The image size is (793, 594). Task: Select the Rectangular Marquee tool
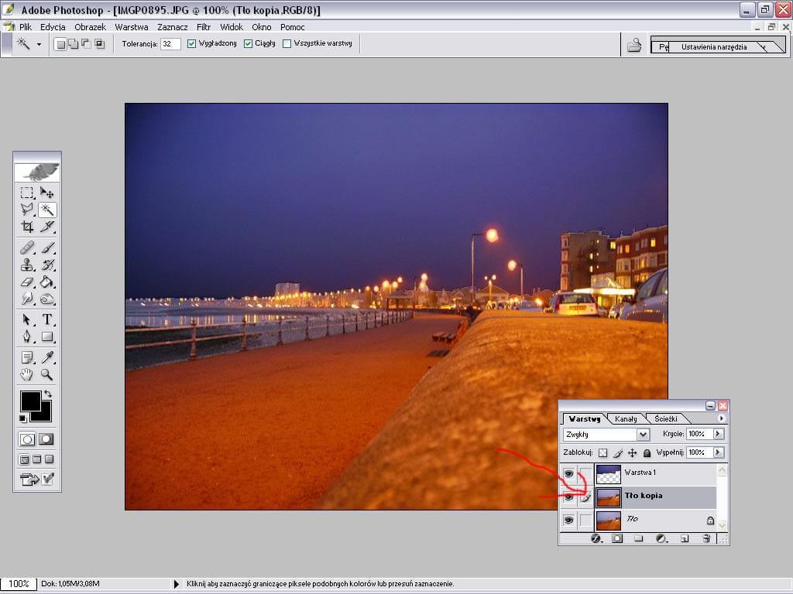(27, 193)
